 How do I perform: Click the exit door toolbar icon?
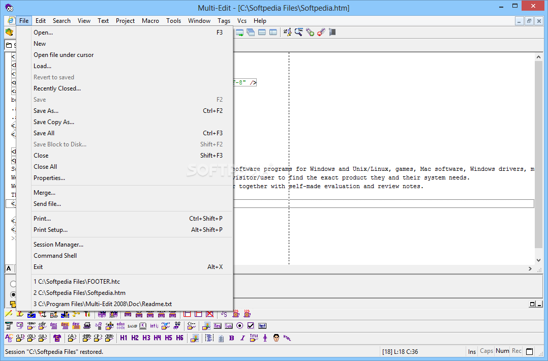coord(332,33)
